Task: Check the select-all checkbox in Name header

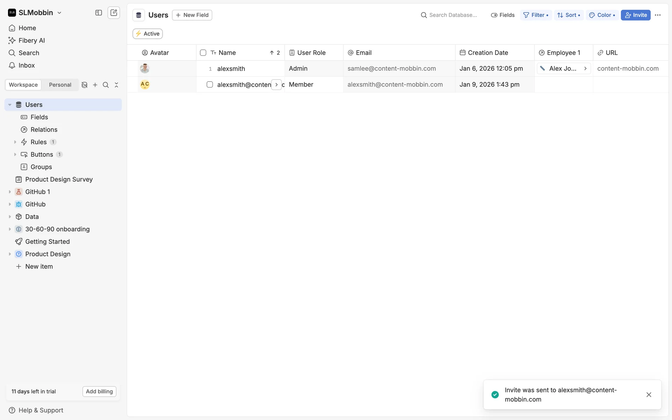Action: [203, 52]
